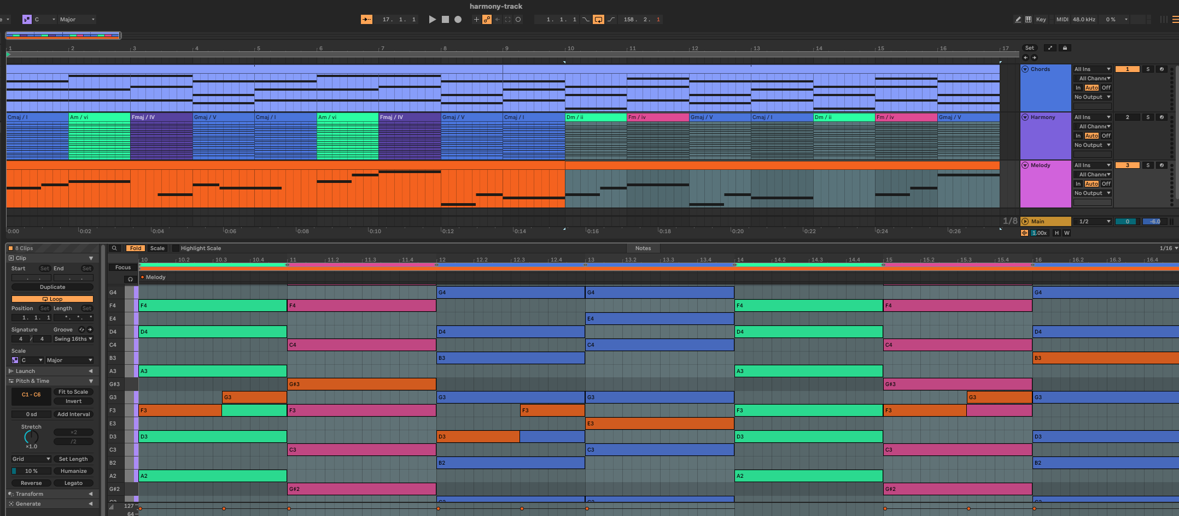Toggle the headphones preview icon
Viewport: 1179px width, 516px height.
click(x=130, y=280)
